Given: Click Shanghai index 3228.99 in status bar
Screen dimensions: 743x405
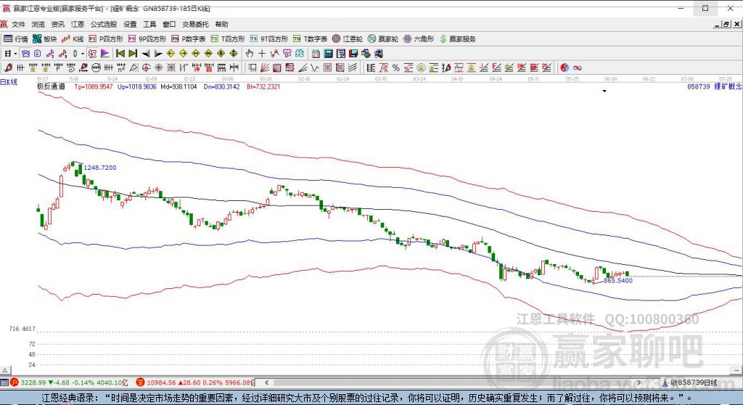Looking at the screenshot, I should tap(33, 382).
